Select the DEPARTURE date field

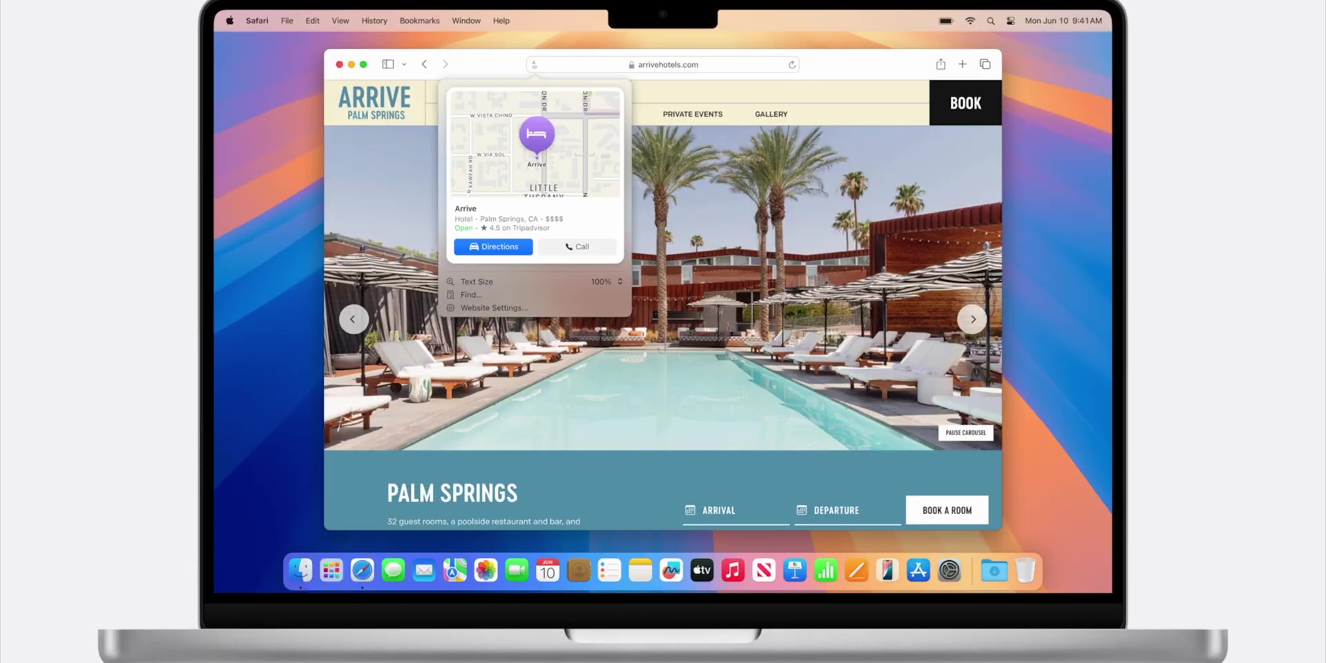coord(847,510)
